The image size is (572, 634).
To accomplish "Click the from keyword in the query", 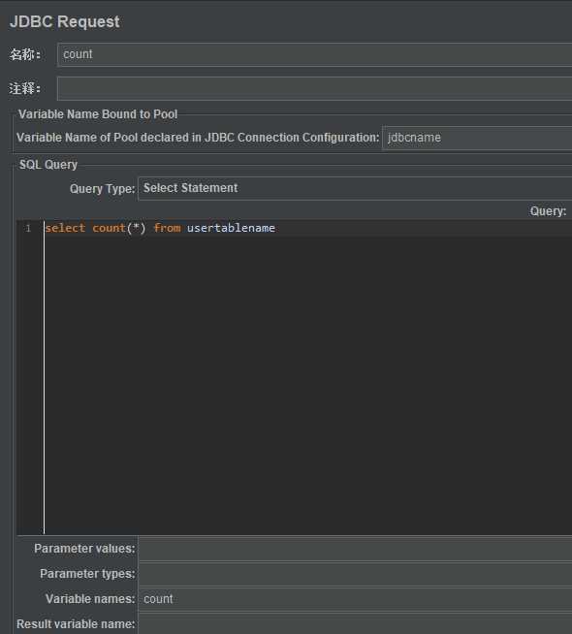I will click(x=167, y=228).
